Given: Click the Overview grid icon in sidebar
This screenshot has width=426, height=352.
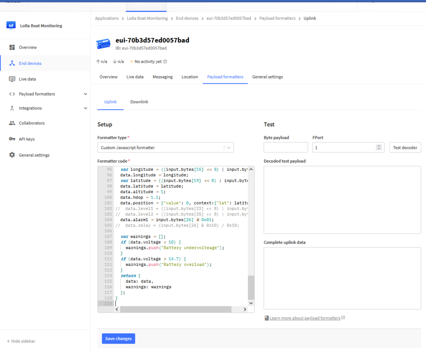Looking at the screenshot, I should (12, 47).
